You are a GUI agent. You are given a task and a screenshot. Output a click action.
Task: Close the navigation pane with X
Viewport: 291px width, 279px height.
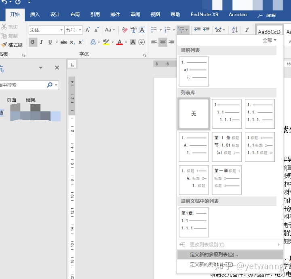click(x=57, y=68)
